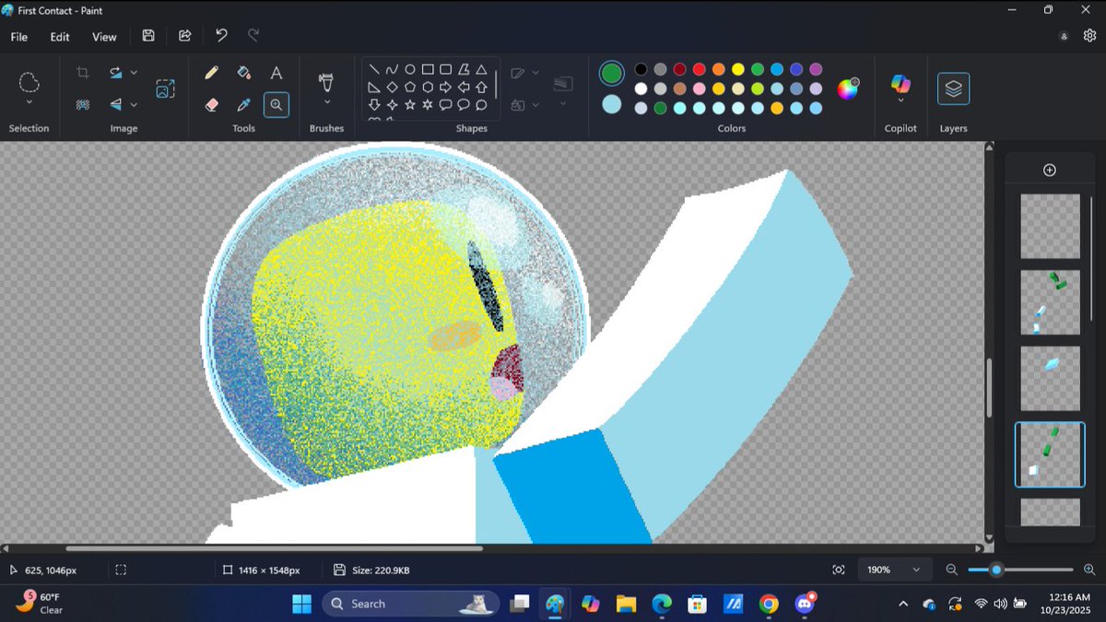The height and width of the screenshot is (622, 1106).
Task: Activate the Color 2 light blue swatch
Action: [x=612, y=104]
